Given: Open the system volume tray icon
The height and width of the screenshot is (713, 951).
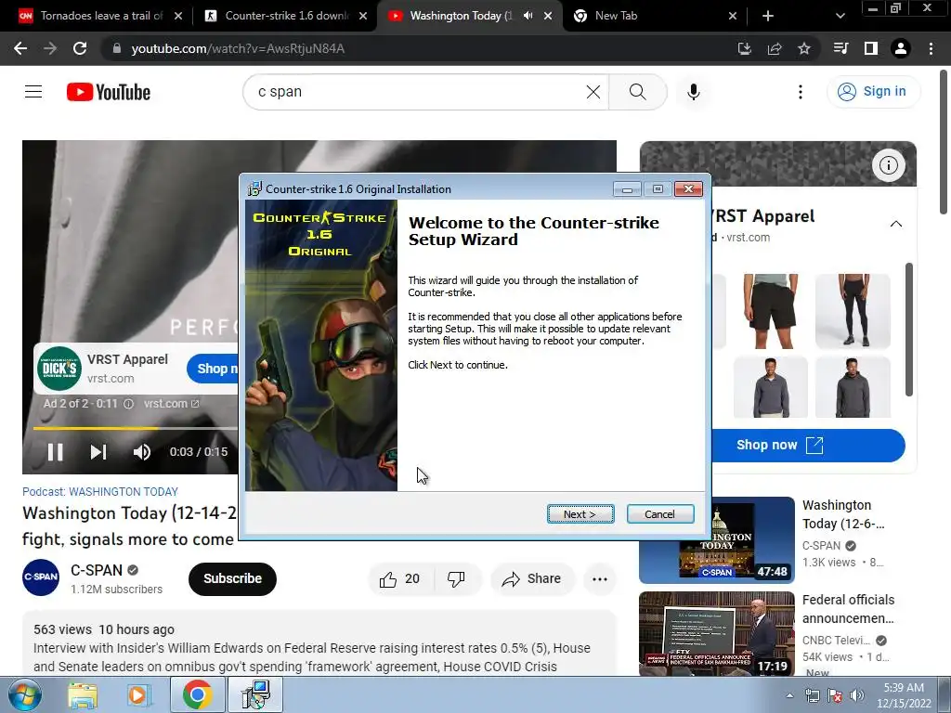Looking at the screenshot, I should (x=857, y=695).
